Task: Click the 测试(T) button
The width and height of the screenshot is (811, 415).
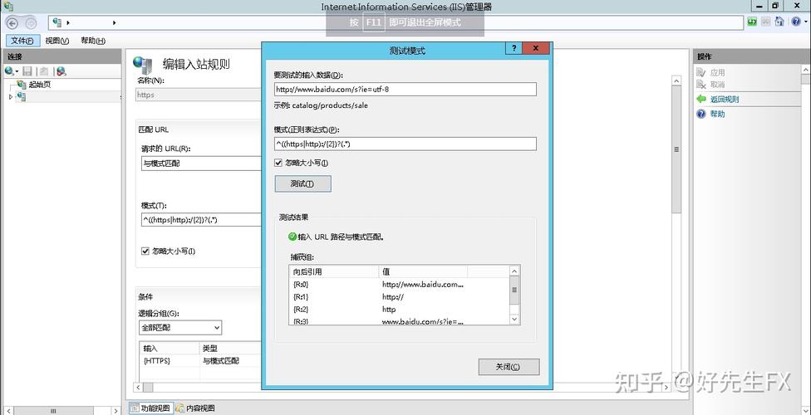Action: [x=302, y=184]
